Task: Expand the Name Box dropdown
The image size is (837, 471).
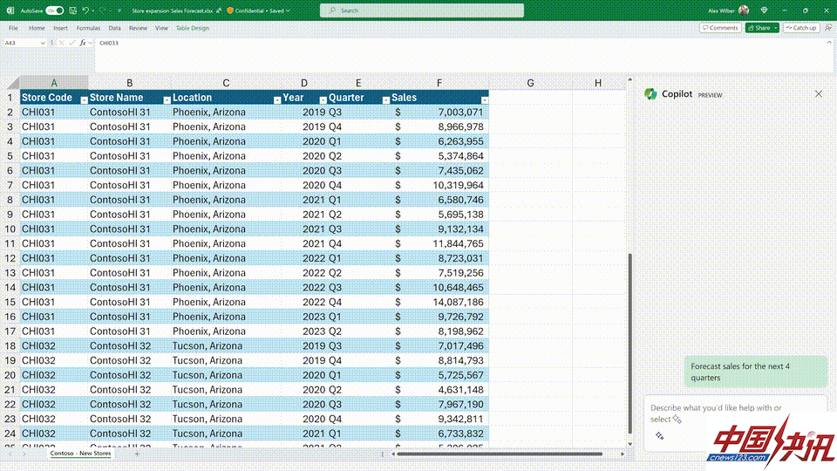Action: click(43, 43)
